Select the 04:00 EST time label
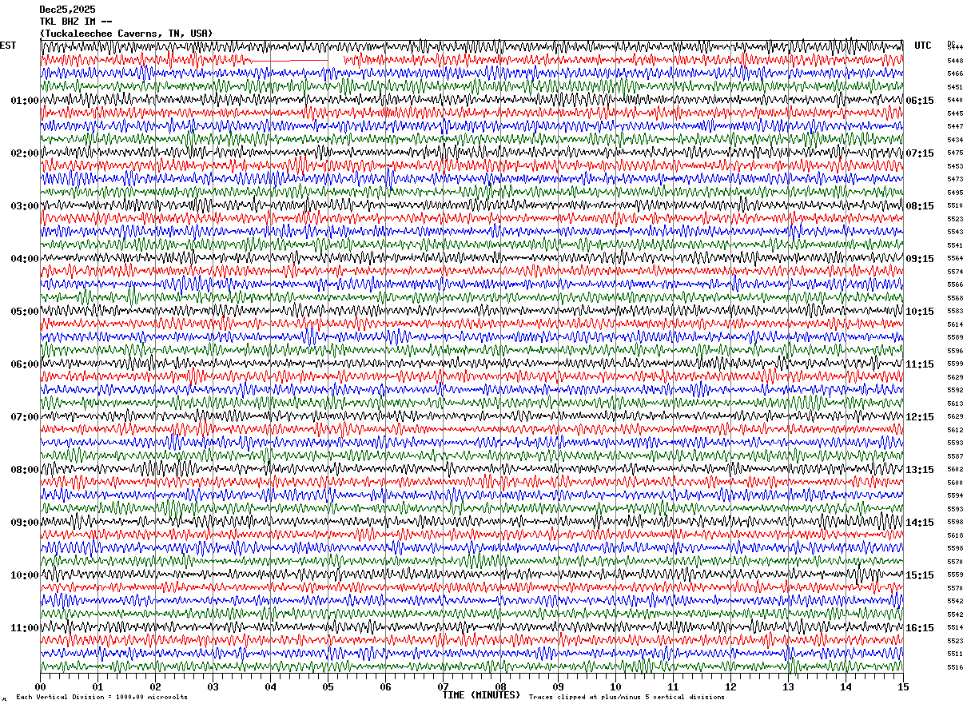The image size is (967, 708). (25, 259)
